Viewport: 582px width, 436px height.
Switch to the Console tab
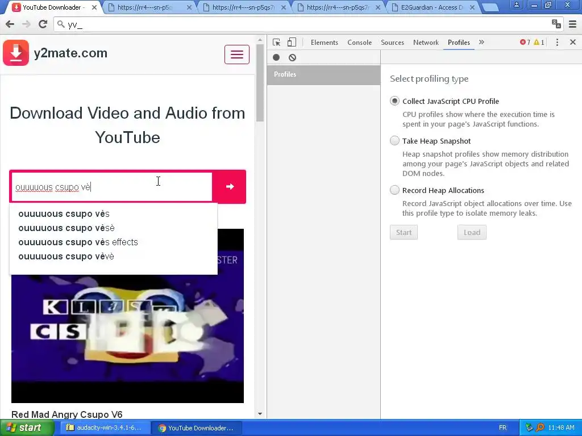(359, 42)
